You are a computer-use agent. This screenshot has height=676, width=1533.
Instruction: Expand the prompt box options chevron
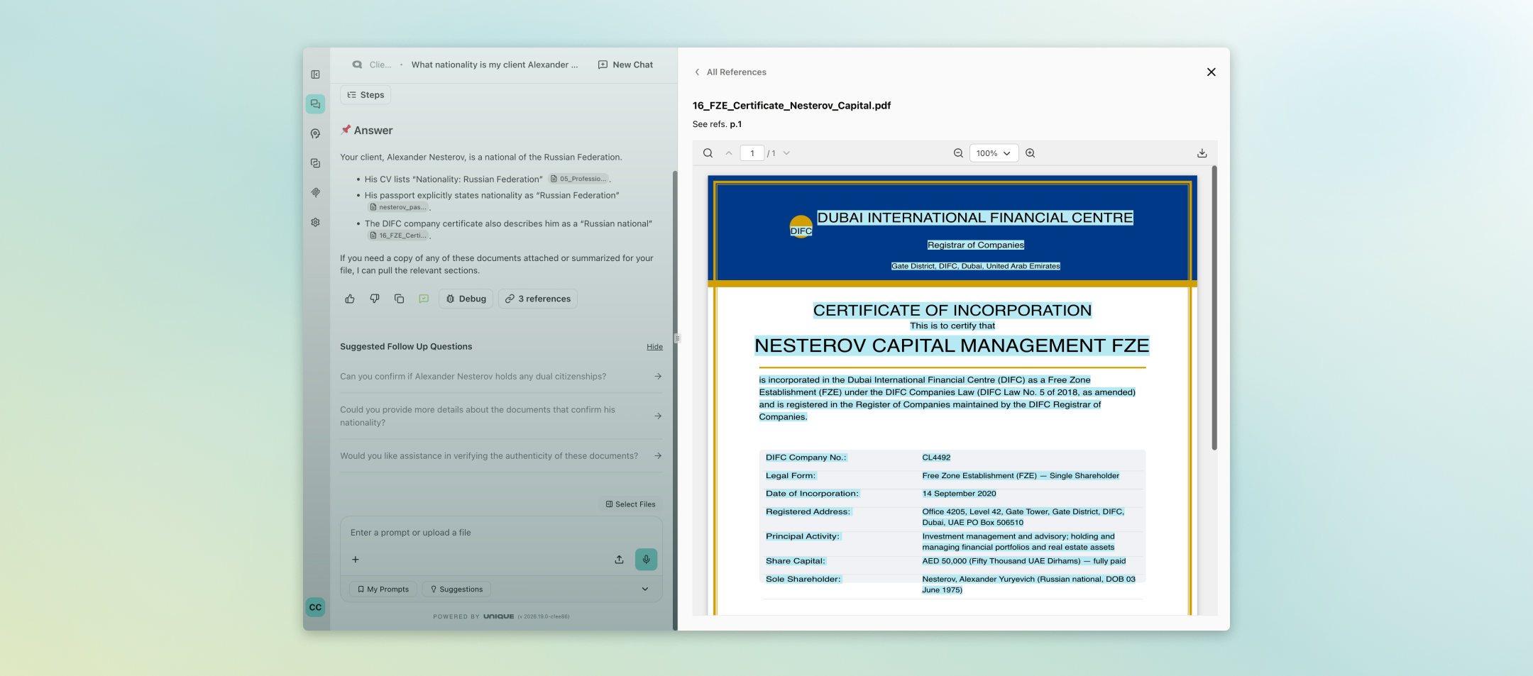tap(645, 589)
